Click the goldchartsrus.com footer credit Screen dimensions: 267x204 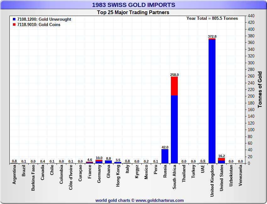pos(139,200)
